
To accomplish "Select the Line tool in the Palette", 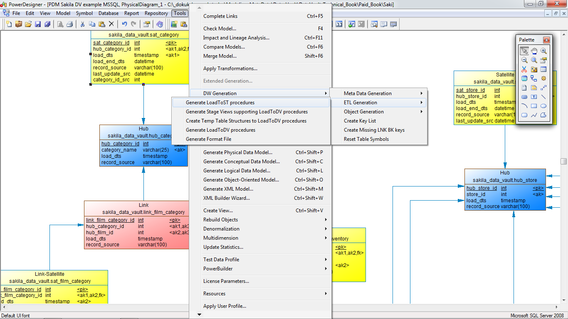I will coord(543,97).
